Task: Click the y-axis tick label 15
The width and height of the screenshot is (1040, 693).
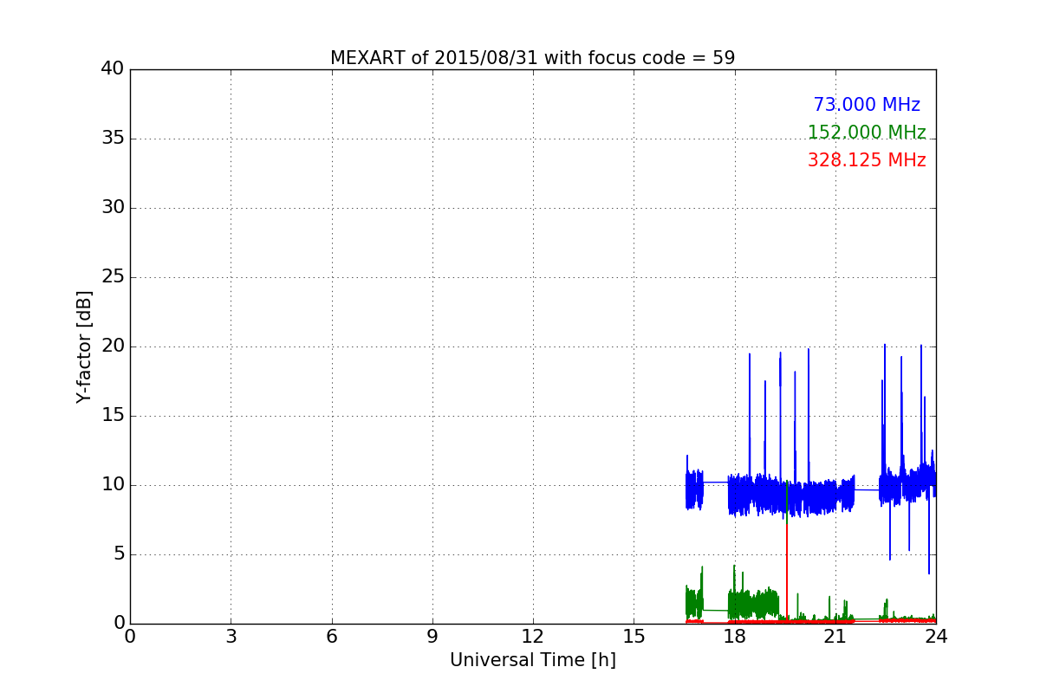Action: point(113,416)
